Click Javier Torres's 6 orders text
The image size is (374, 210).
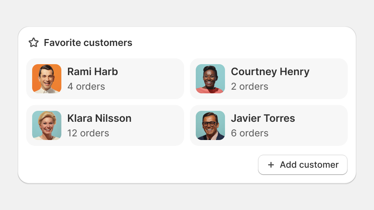pyautogui.click(x=249, y=133)
